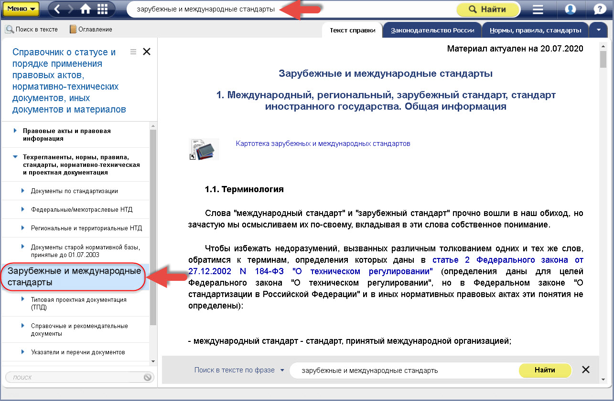Clear the sidebar search field icon
Screen dimensions: 614x401
point(148,377)
